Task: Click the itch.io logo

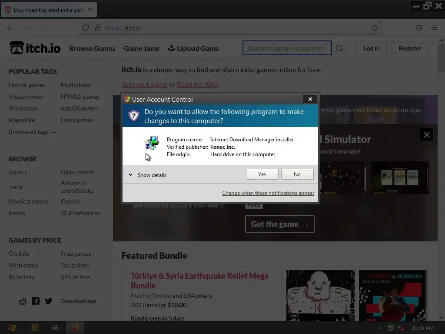Action: 35,48
